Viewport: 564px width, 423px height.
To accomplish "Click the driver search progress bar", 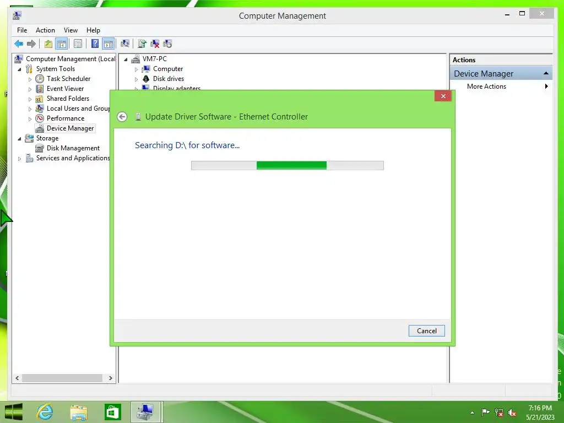I will click(288, 165).
